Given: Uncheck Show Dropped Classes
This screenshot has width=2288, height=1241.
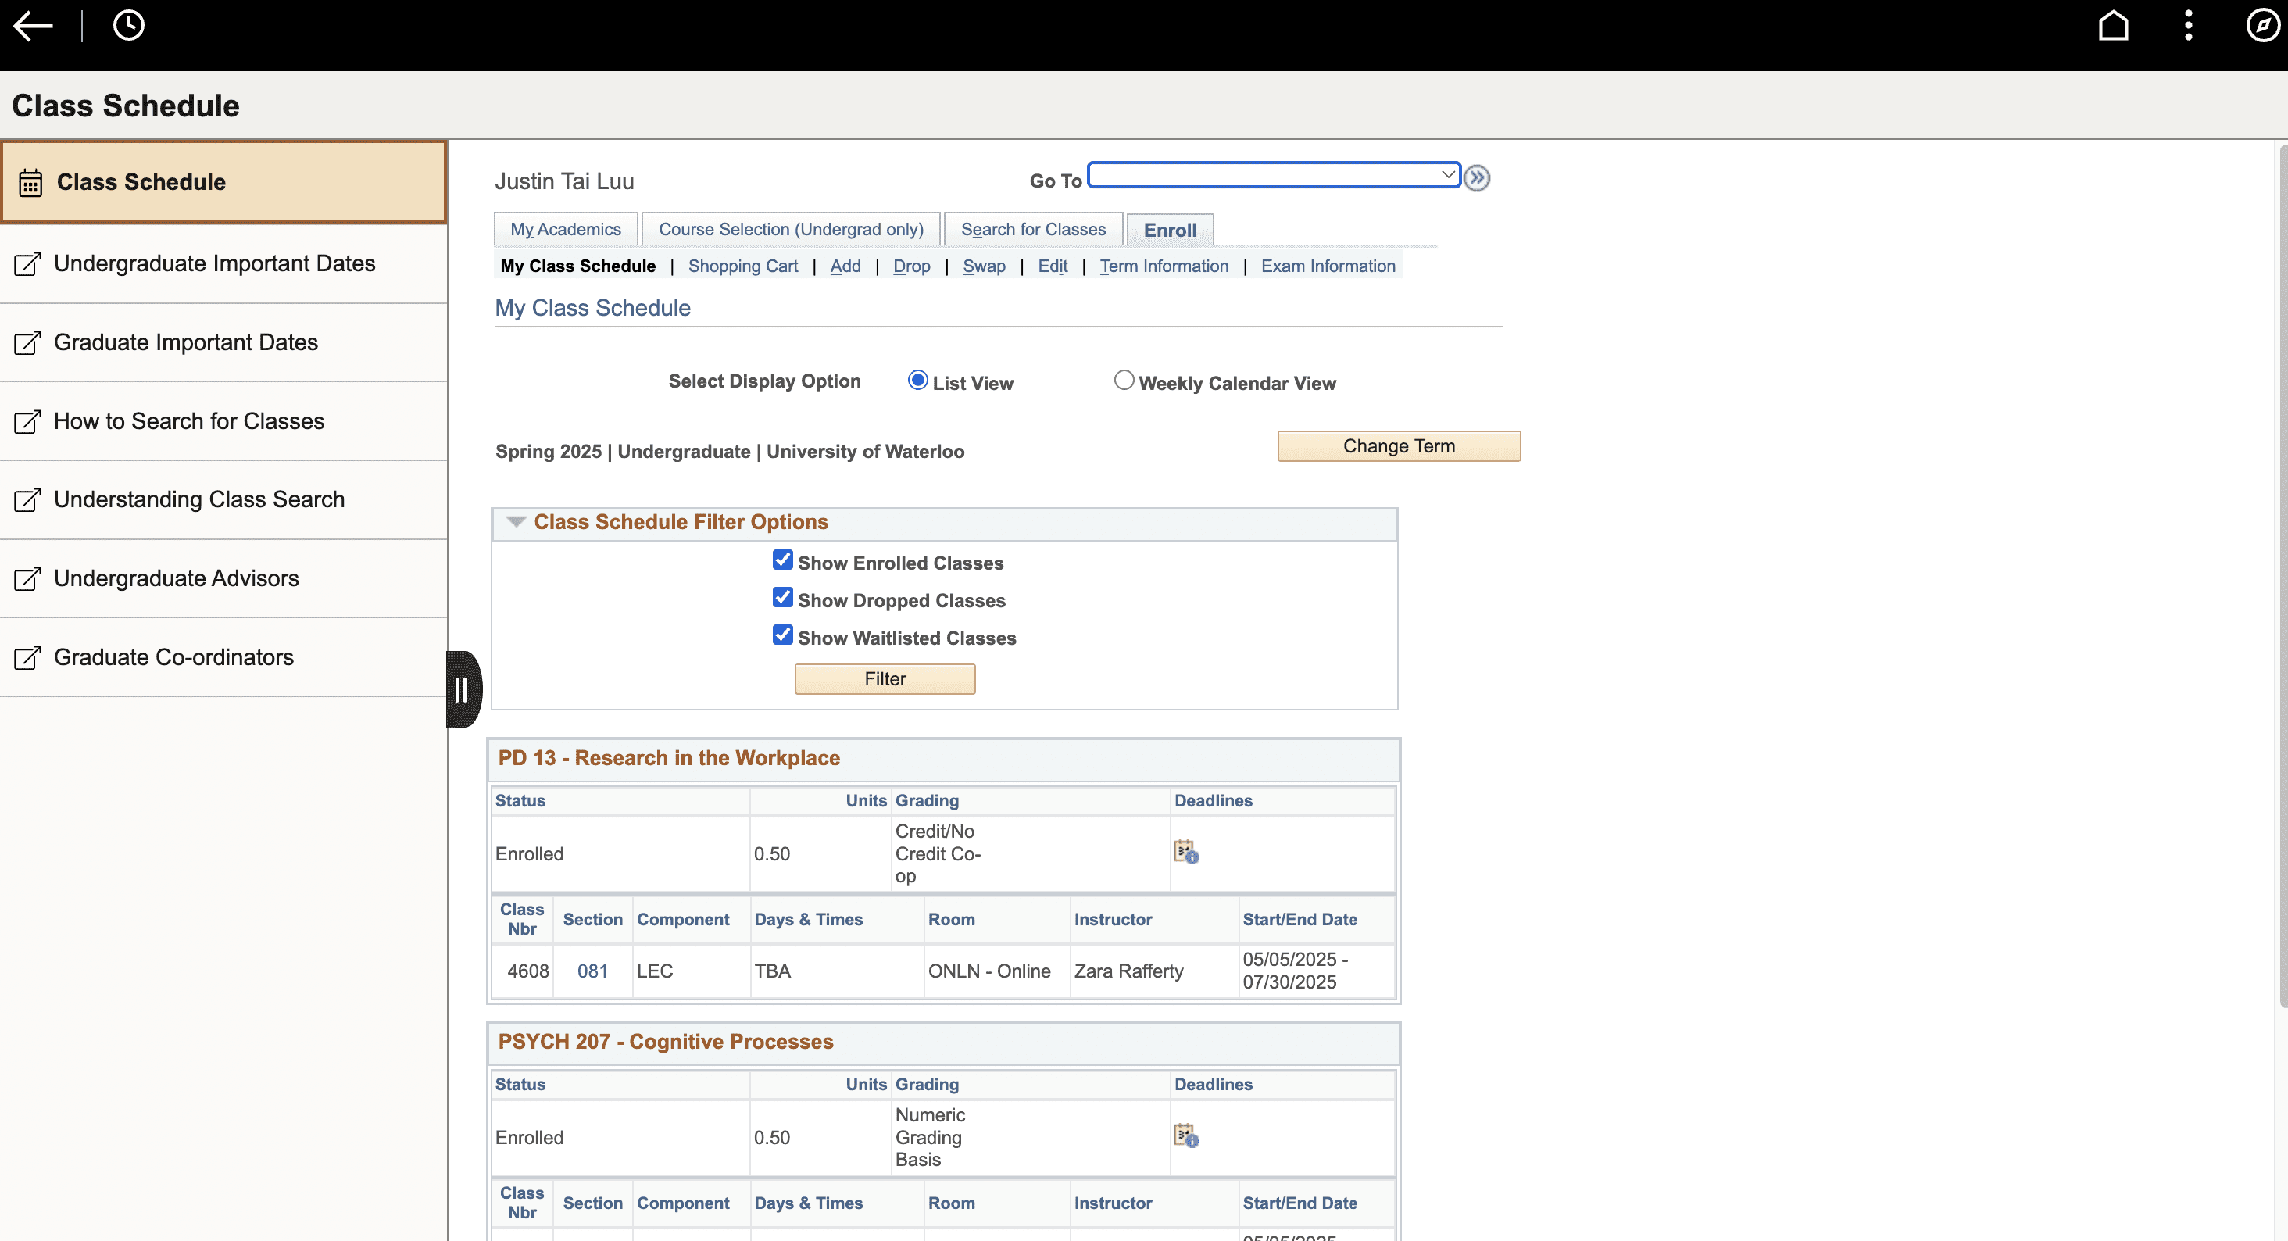Looking at the screenshot, I should (782, 598).
